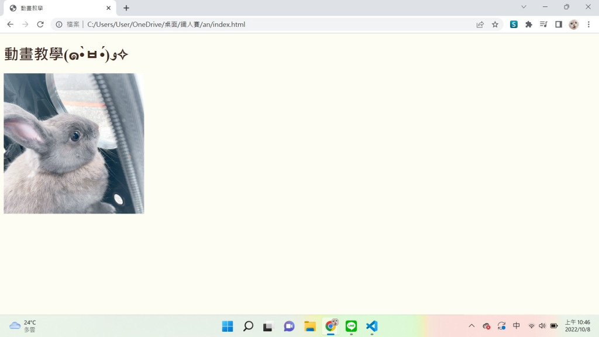Bookmark this page with the star
599x337 pixels.
pyautogui.click(x=495, y=25)
